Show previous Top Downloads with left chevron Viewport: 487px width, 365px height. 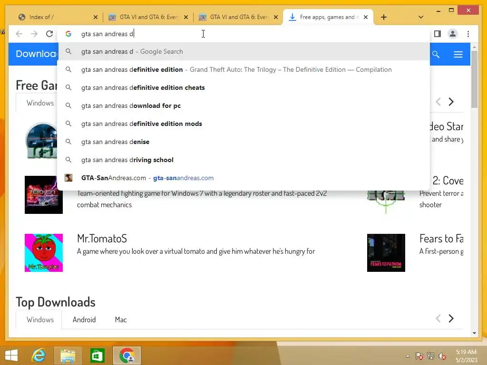438,318
